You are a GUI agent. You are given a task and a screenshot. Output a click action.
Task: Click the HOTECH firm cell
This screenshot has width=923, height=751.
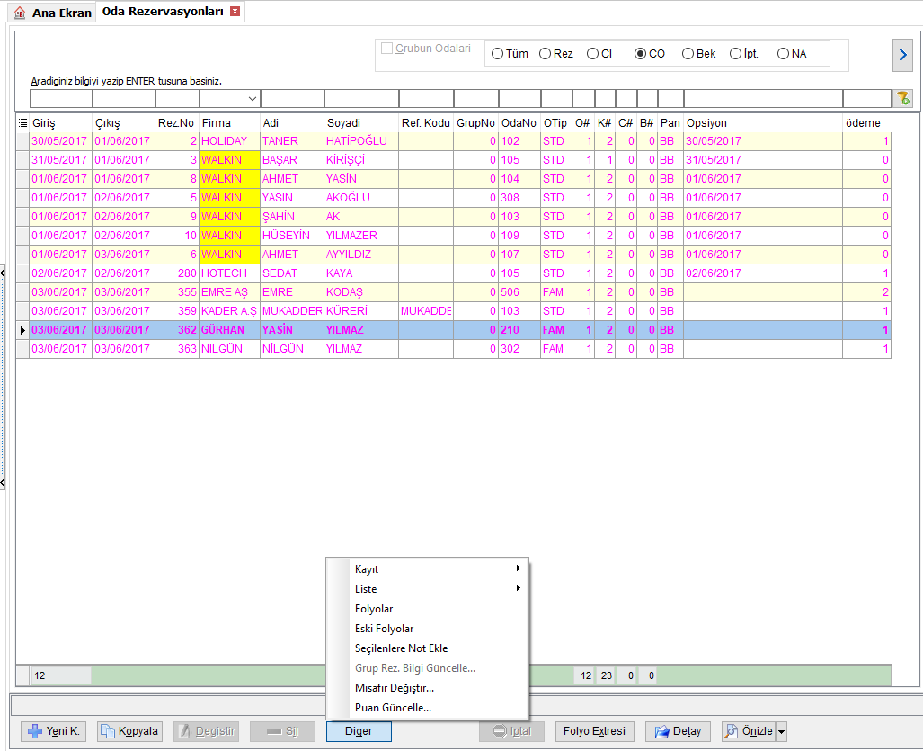coord(229,273)
